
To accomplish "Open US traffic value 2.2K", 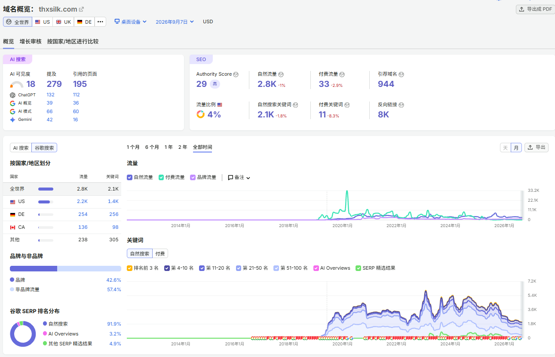I will click(83, 202).
